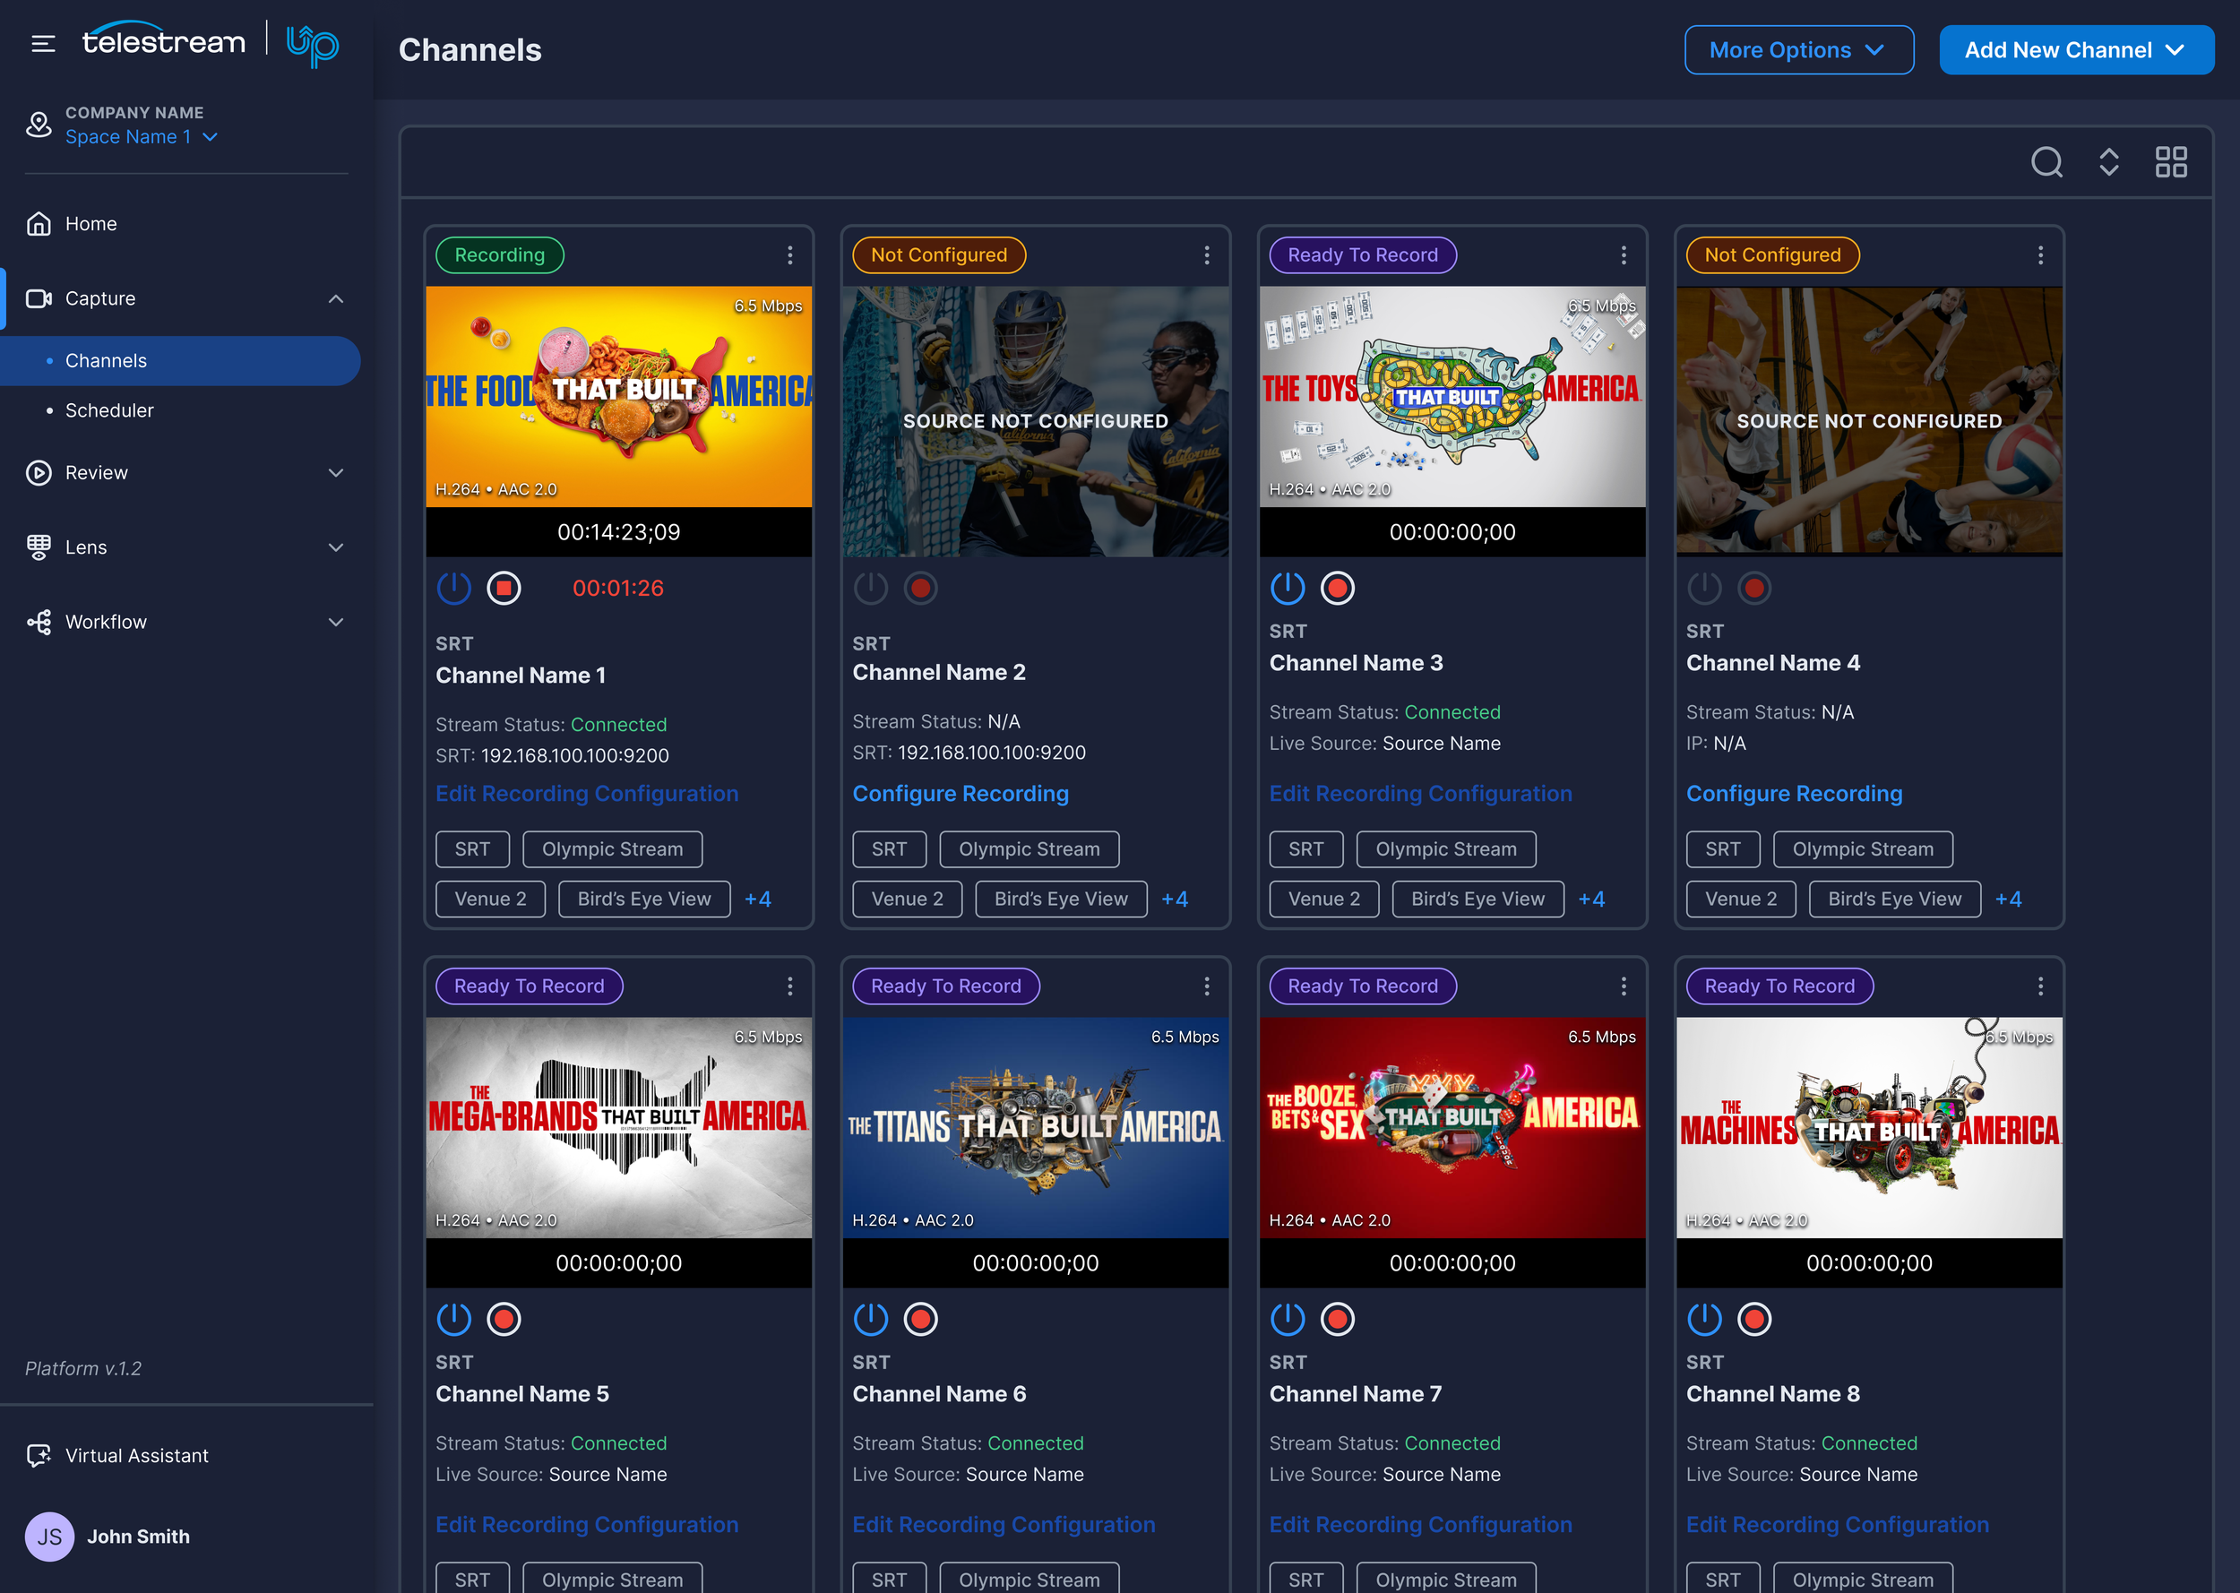Open the channel search magnifier icon

(x=2046, y=162)
